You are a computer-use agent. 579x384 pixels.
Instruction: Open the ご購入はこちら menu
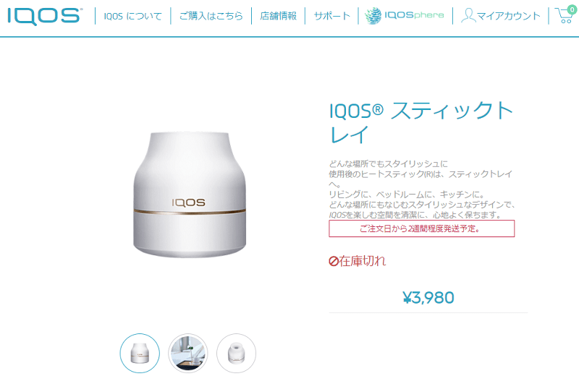coord(211,16)
